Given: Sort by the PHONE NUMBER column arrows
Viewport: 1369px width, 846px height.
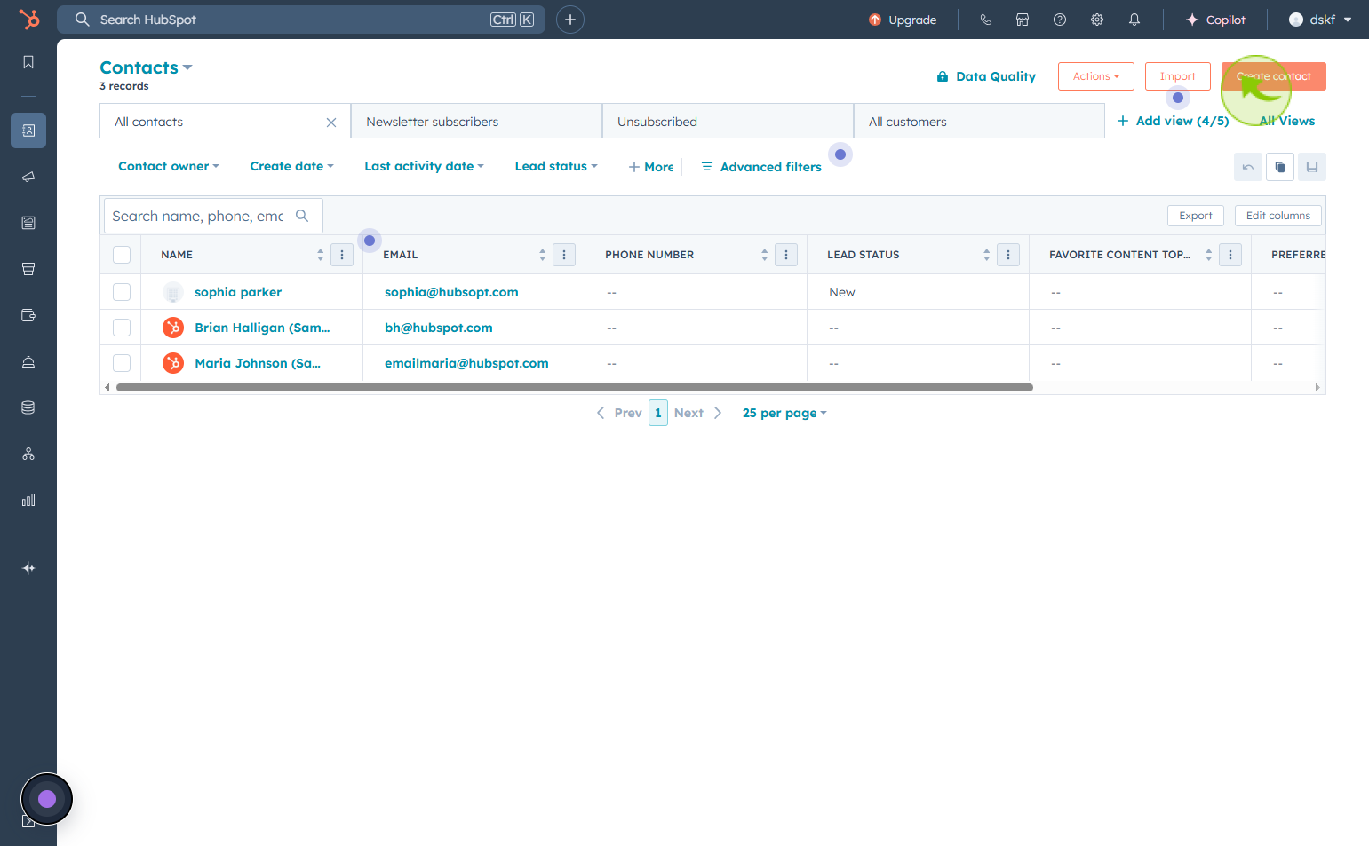Looking at the screenshot, I should (x=765, y=255).
